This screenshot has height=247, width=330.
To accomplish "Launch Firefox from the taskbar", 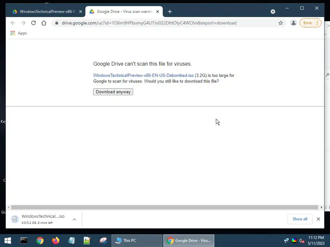I will pyautogui.click(x=55, y=241).
